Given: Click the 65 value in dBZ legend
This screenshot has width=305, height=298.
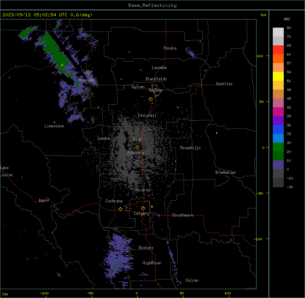Looking at the screenshot, I should (289, 45).
